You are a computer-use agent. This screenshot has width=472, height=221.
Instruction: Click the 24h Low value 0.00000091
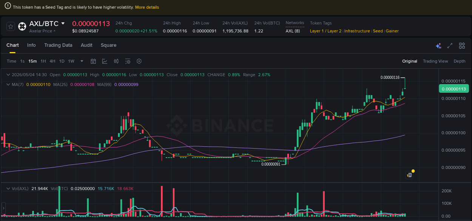click(204, 31)
